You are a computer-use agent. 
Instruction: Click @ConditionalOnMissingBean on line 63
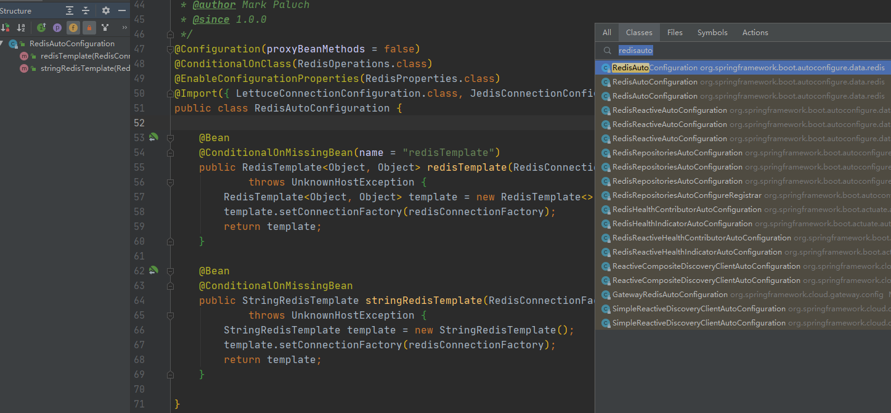click(x=276, y=285)
